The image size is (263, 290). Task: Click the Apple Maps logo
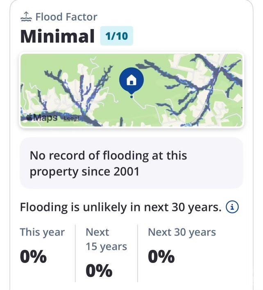coord(29,118)
